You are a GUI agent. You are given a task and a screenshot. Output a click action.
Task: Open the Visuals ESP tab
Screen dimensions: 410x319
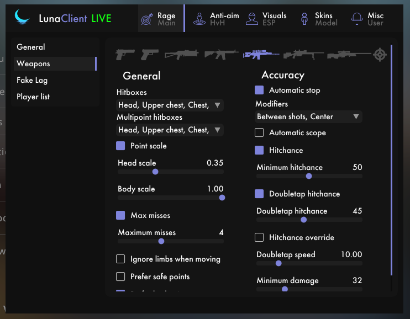point(266,19)
